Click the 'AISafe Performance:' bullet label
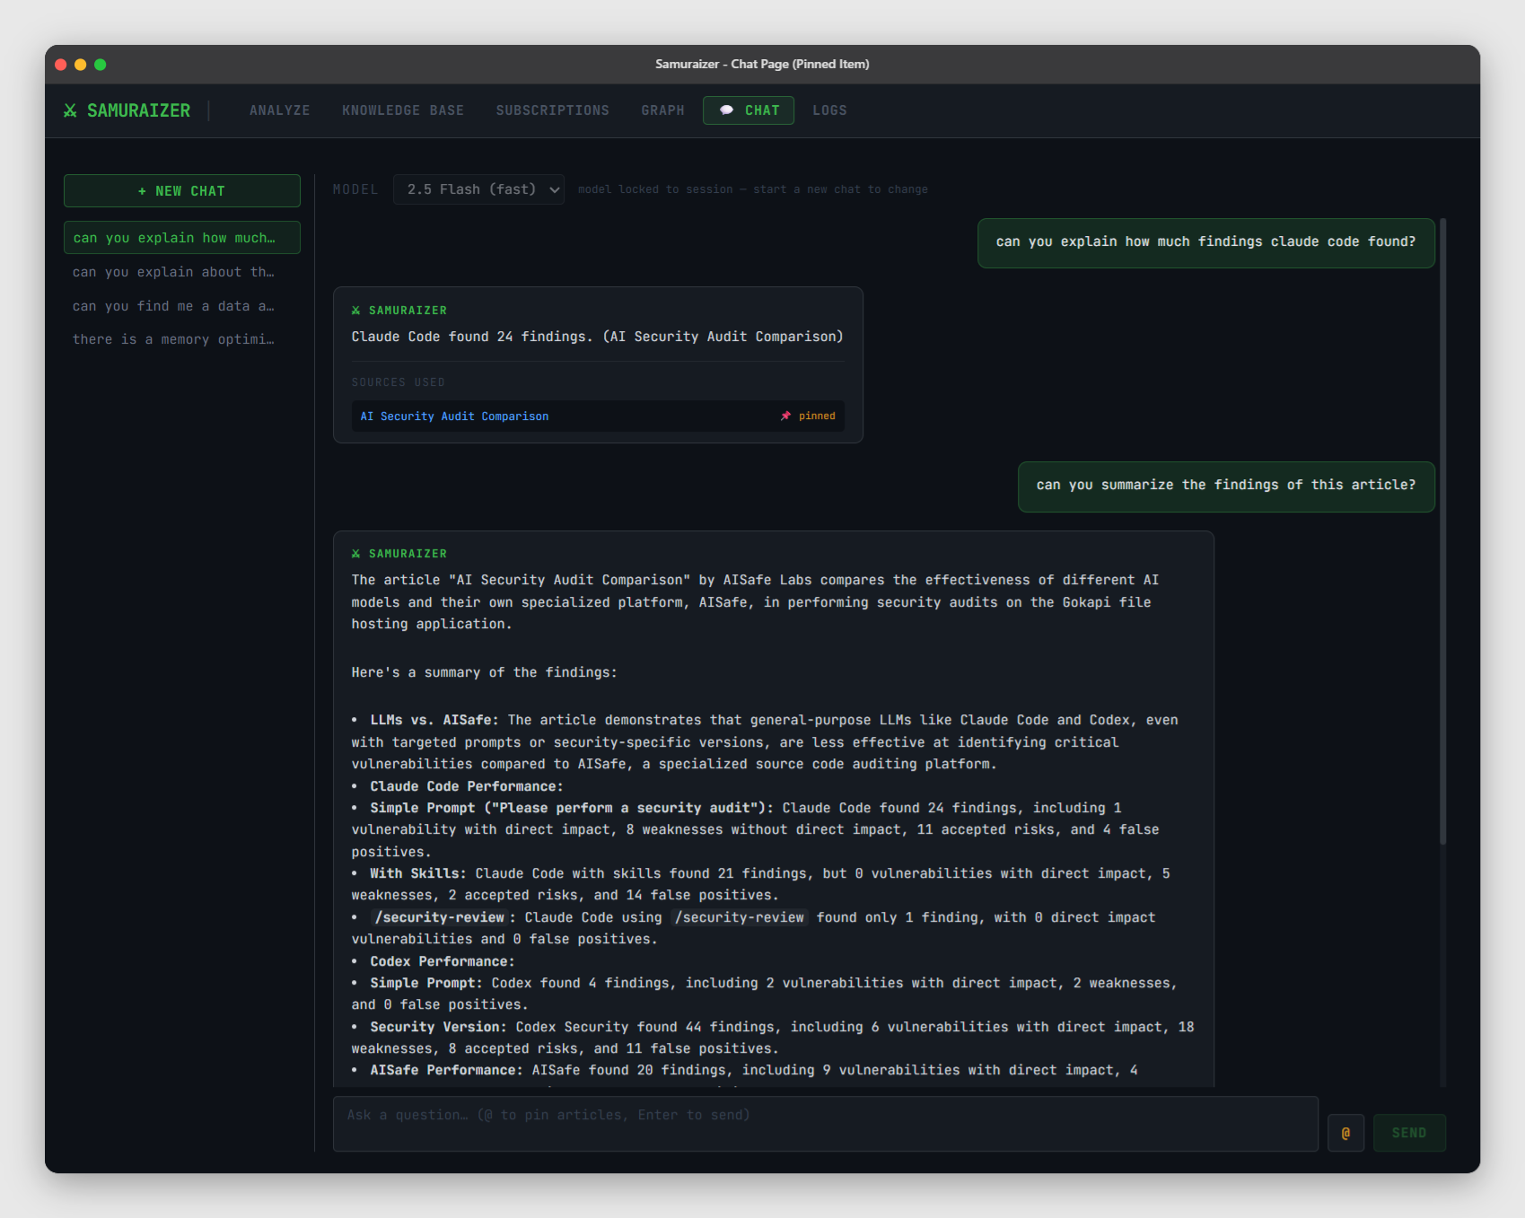Image resolution: width=1525 pixels, height=1218 pixels. click(x=447, y=1070)
